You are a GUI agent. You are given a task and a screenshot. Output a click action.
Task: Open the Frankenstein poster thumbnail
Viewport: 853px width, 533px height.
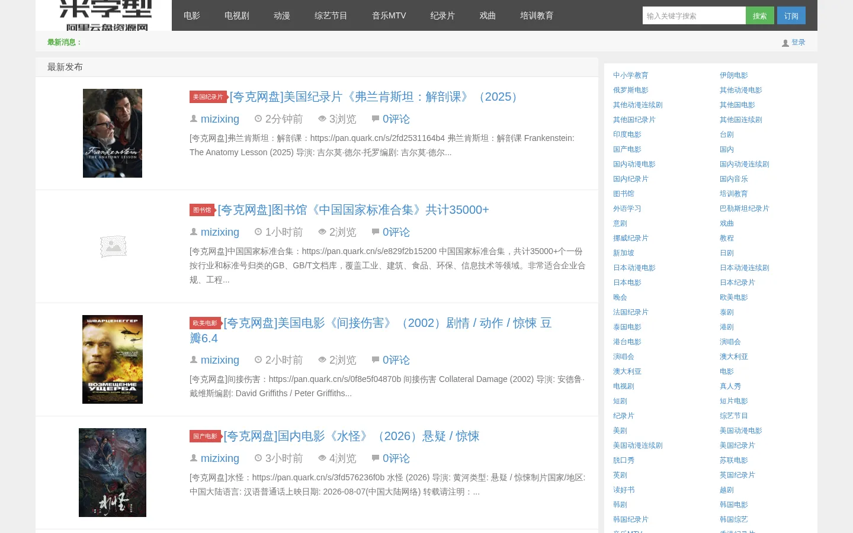[x=113, y=133]
